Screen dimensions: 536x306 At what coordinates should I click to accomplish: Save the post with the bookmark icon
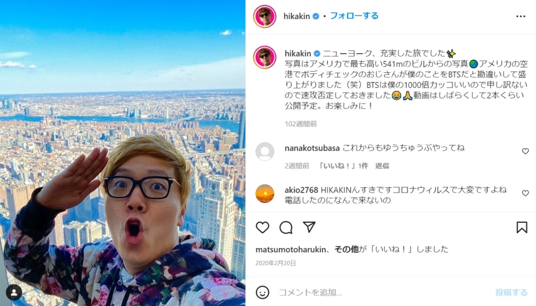(x=522, y=228)
